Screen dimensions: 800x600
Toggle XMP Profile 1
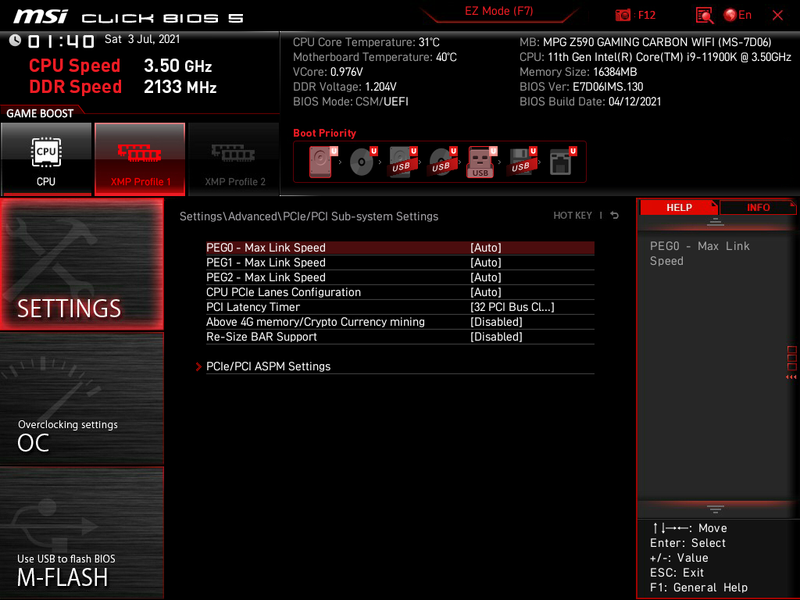tap(140, 159)
